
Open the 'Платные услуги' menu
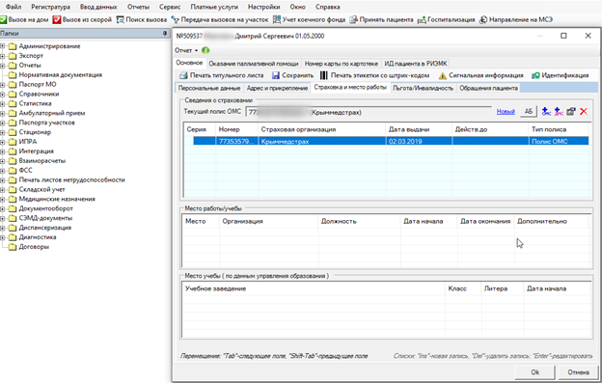point(214,7)
